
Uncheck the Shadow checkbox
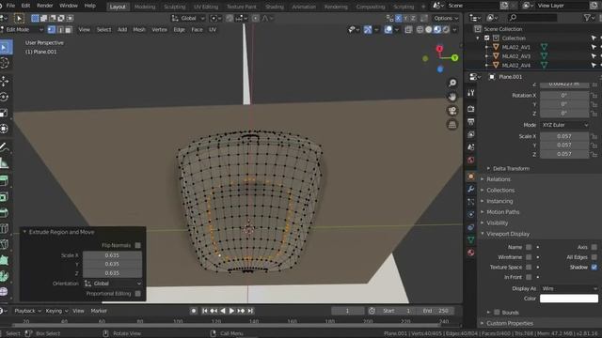pyautogui.click(x=594, y=267)
